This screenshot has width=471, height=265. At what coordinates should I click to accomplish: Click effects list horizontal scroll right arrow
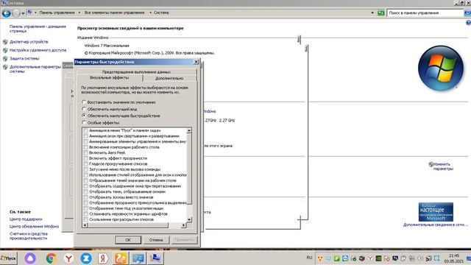tap(183, 225)
